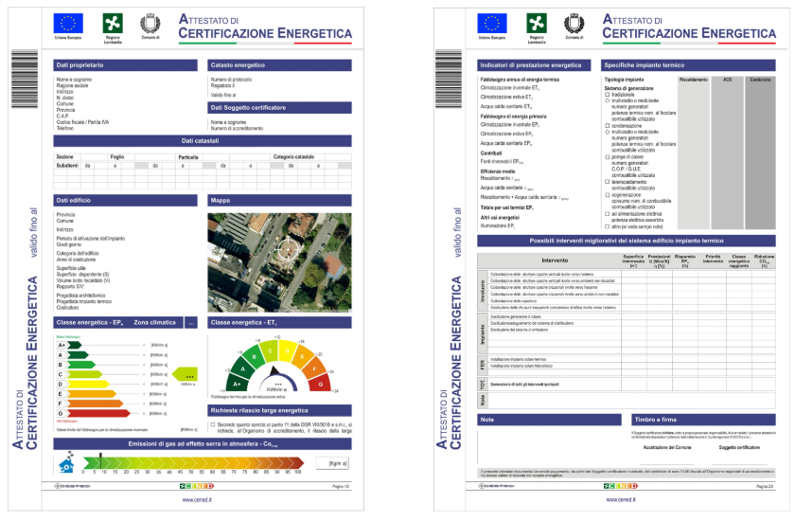Click the barcode on page 2/2
Viewport: 795px width, 521px height.
click(x=449, y=79)
